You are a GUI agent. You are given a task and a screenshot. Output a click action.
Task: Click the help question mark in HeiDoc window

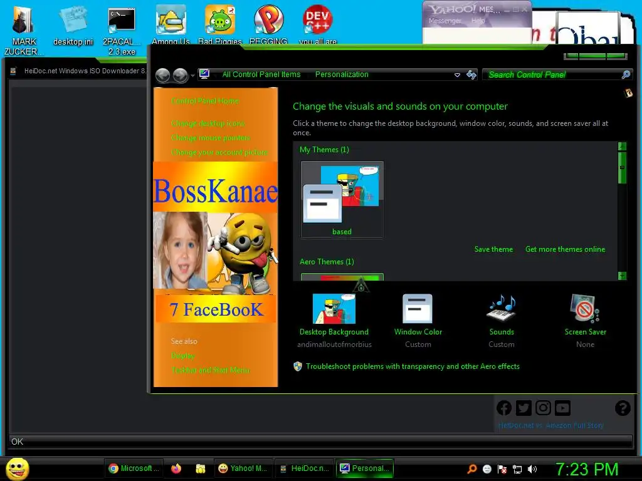click(623, 408)
